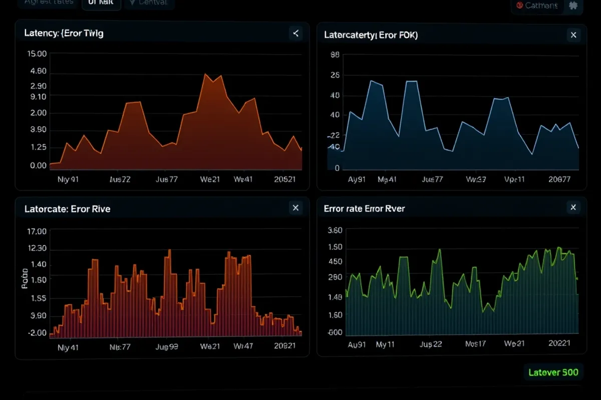Click the '3.60' y-axis label in the green chart
The image size is (601, 400).
335,230
